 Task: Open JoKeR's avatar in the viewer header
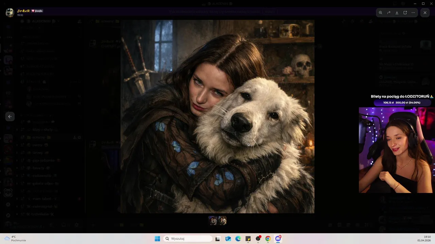(10, 13)
